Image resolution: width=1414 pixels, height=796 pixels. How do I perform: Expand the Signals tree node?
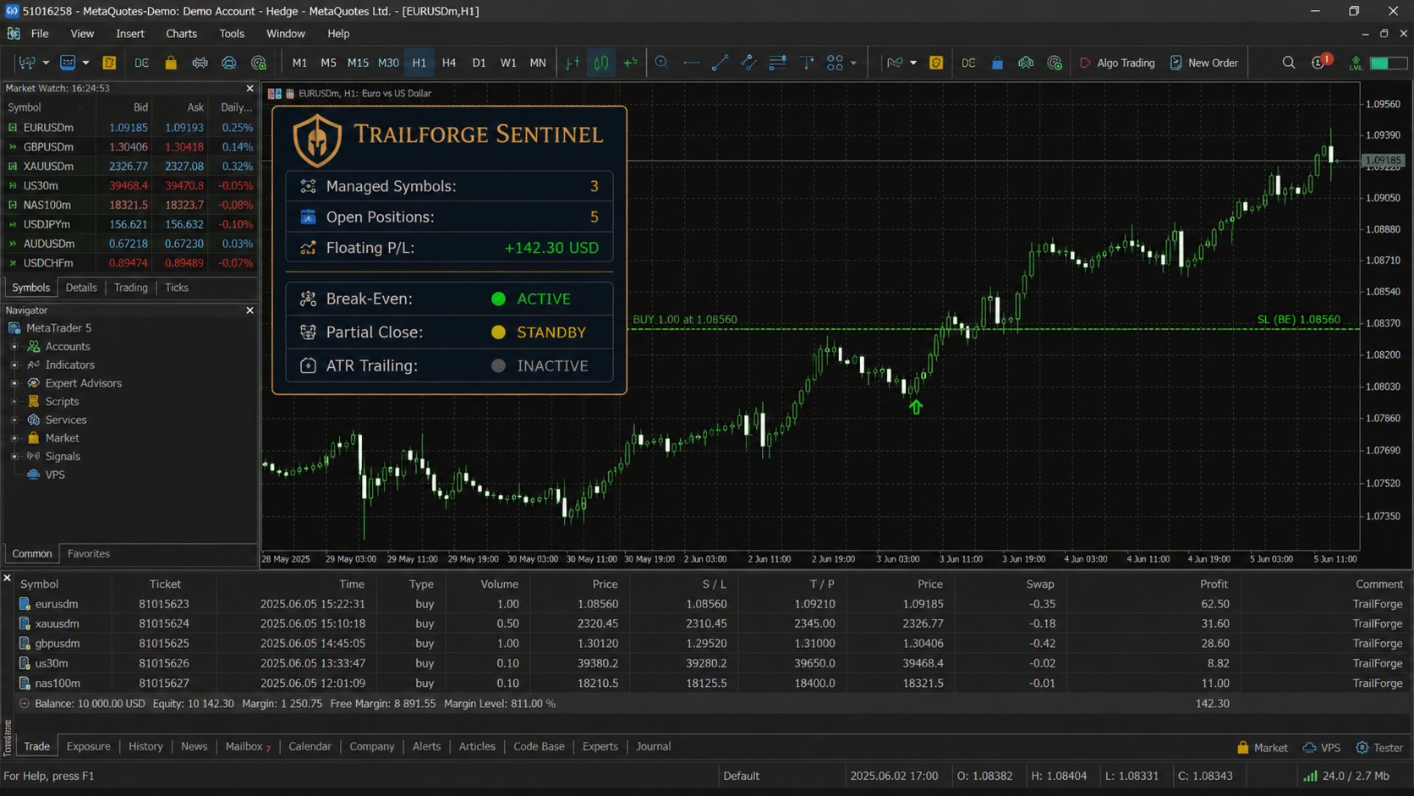tap(14, 457)
